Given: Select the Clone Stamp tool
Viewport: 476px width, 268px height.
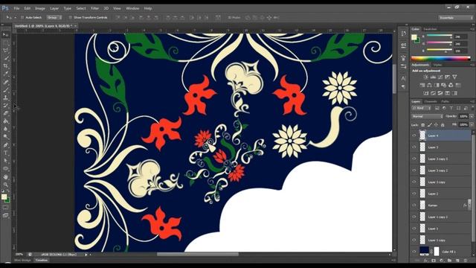Looking at the screenshot, I should [x=6, y=98].
